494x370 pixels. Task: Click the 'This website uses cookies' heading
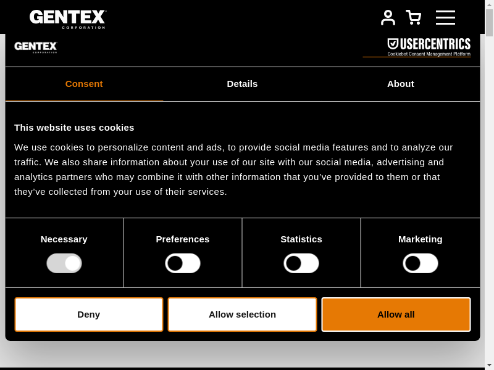[x=74, y=128]
